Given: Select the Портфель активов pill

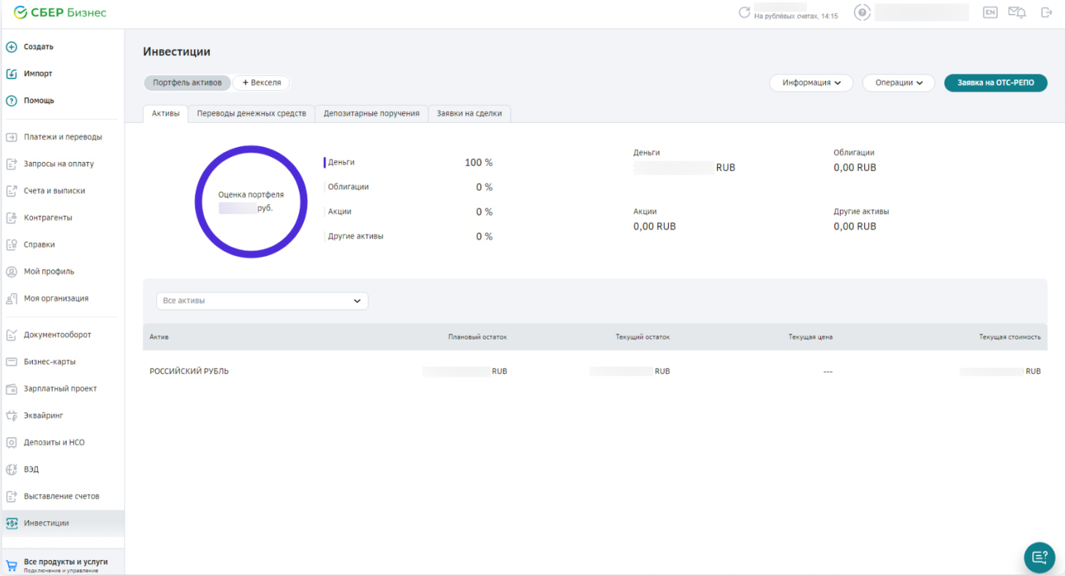Looking at the screenshot, I should [x=187, y=82].
